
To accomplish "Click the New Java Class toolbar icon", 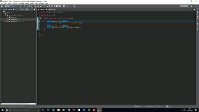I will click(x=32, y=6).
